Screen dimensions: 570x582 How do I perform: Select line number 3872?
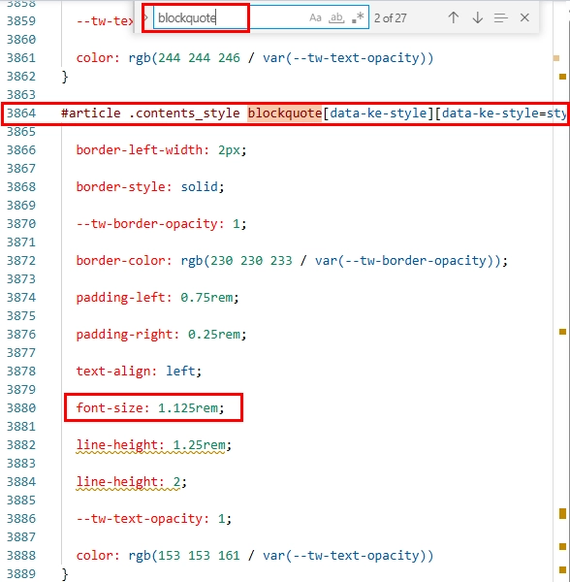(21, 261)
